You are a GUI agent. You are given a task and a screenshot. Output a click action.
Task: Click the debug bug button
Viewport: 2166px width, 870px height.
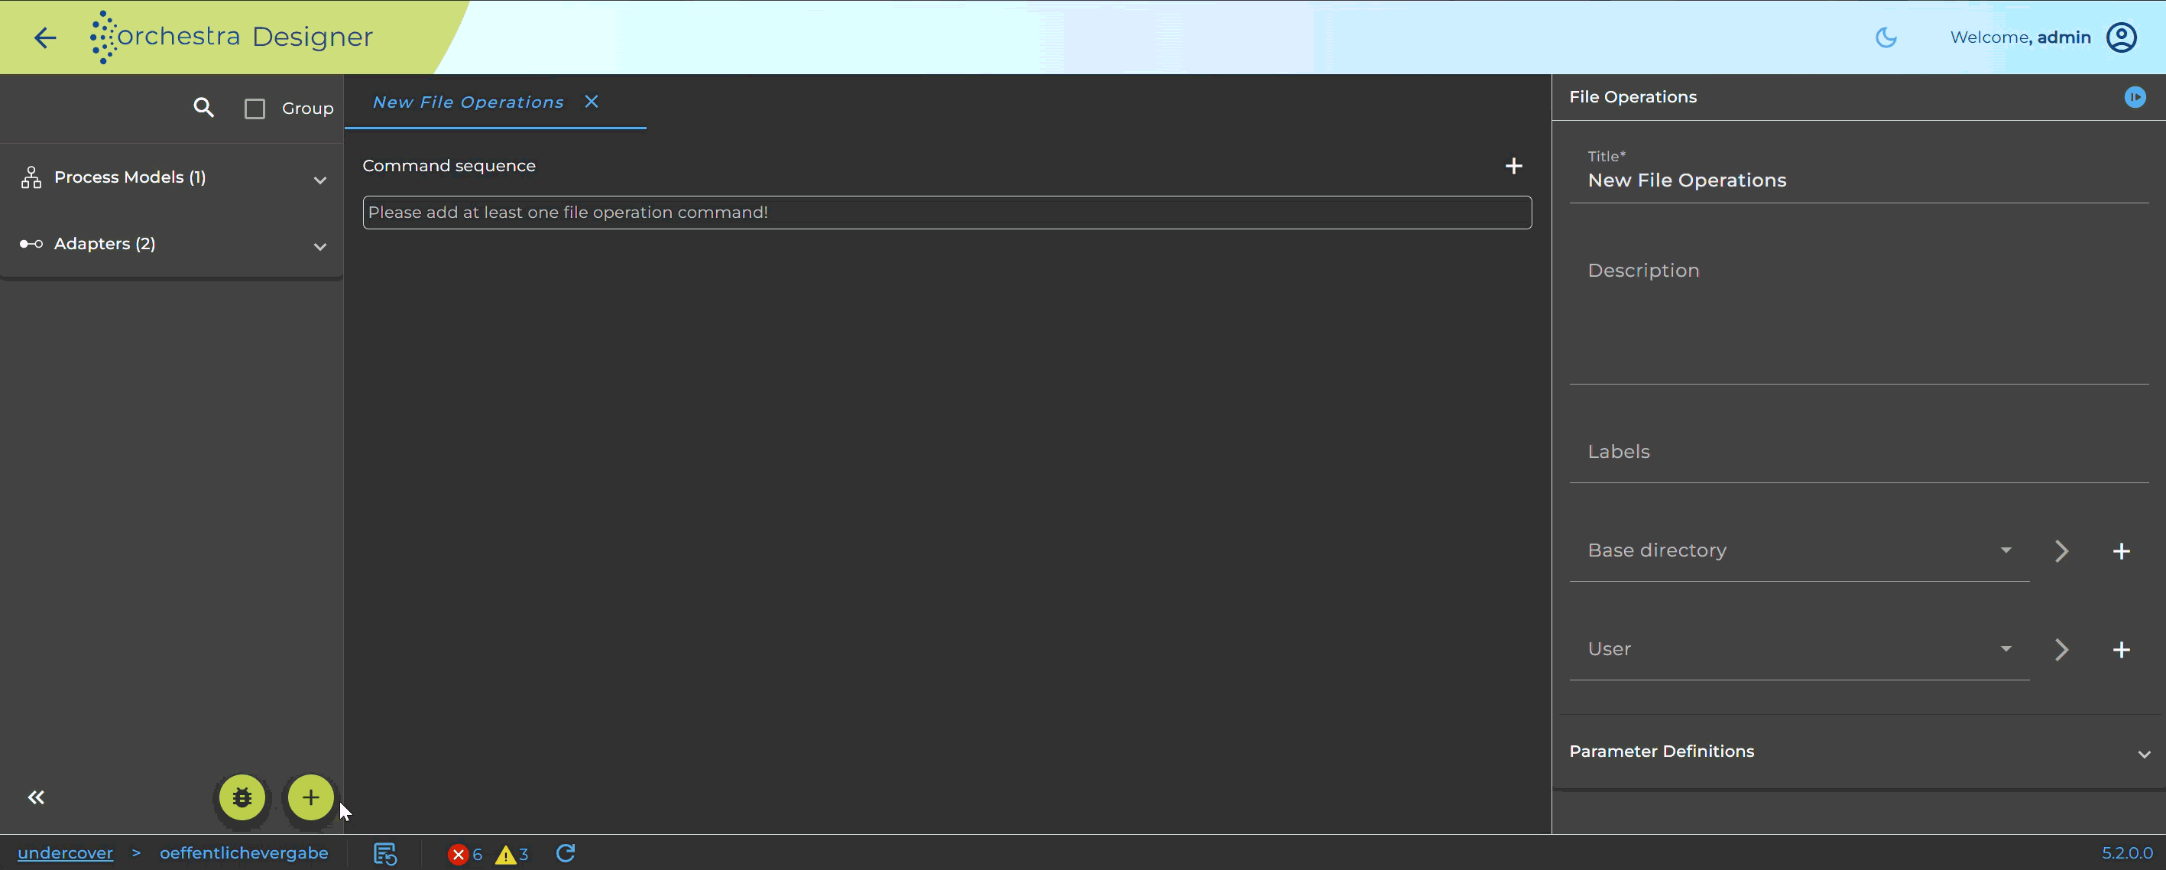(x=242, y=797)
